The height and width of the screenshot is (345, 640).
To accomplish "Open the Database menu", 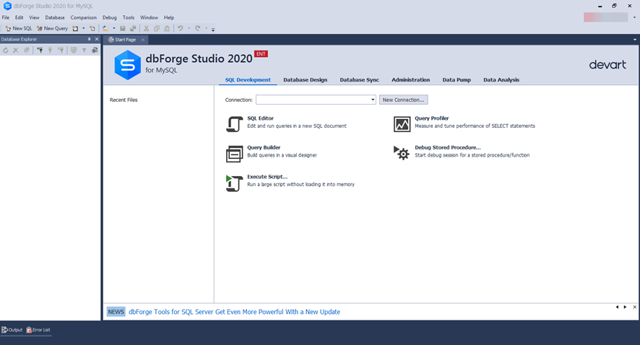I will click(55, 17).
